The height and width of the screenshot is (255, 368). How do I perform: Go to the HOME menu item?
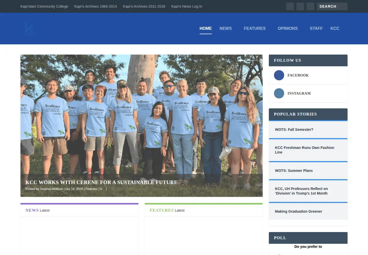click(206, 28)
